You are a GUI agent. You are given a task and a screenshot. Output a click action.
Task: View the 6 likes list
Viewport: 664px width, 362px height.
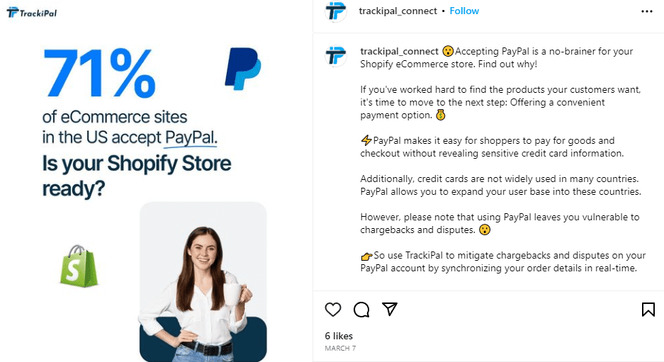point(339,336)
